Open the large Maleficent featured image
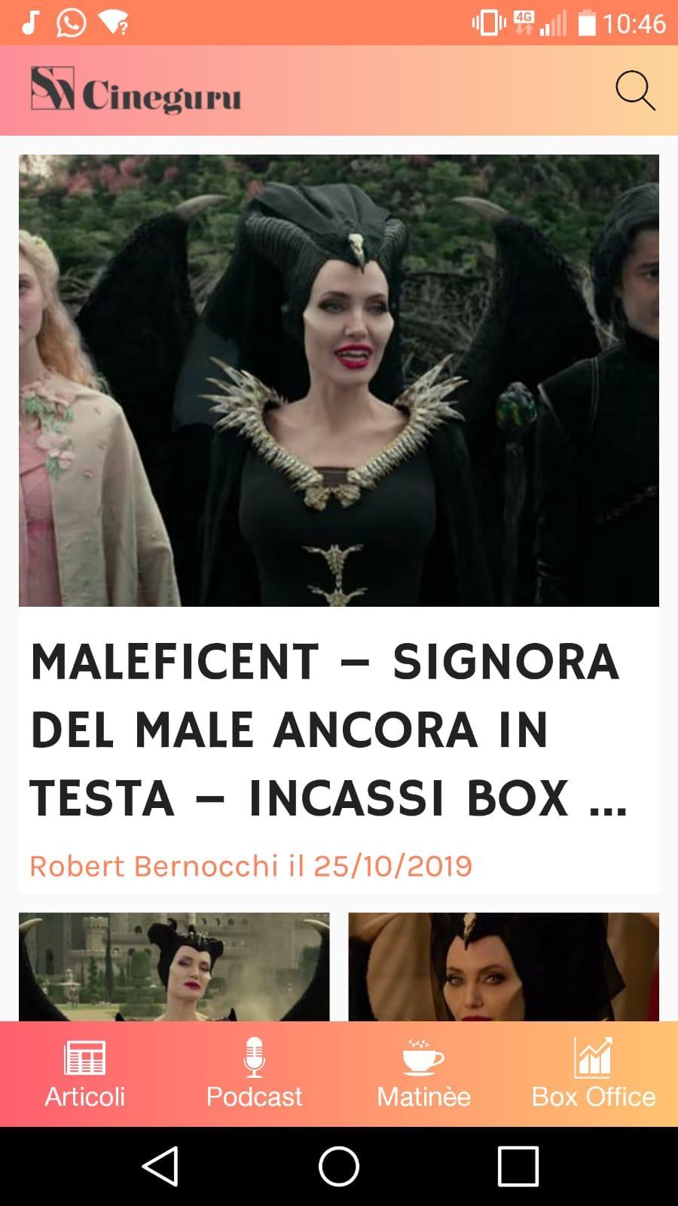Screen dimensions: 678x1206 [x=339, y=381]
